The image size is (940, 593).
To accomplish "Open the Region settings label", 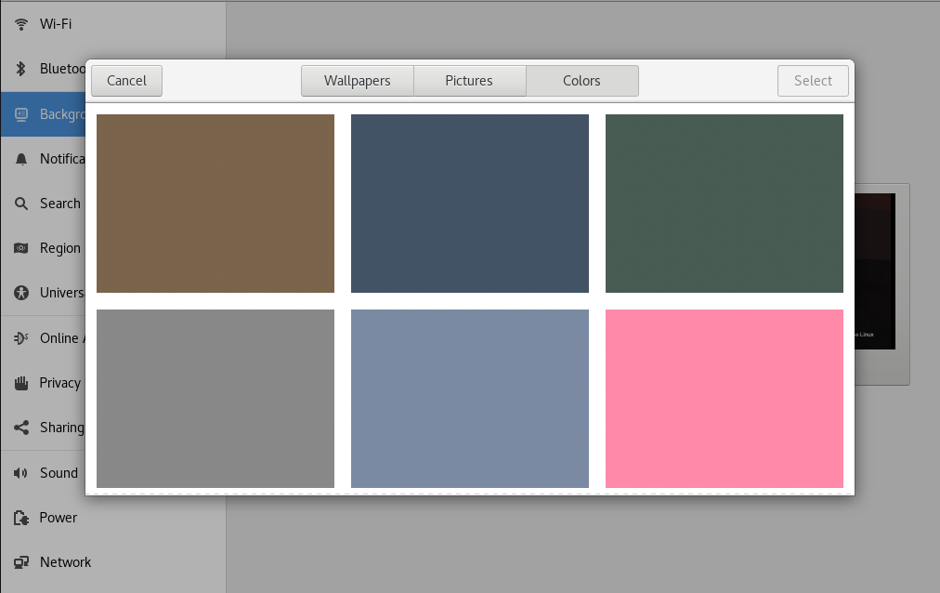I will [60, 248].
